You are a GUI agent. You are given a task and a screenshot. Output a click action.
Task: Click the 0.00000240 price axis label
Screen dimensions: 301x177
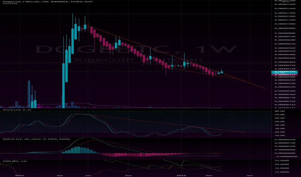click(285, 83)
